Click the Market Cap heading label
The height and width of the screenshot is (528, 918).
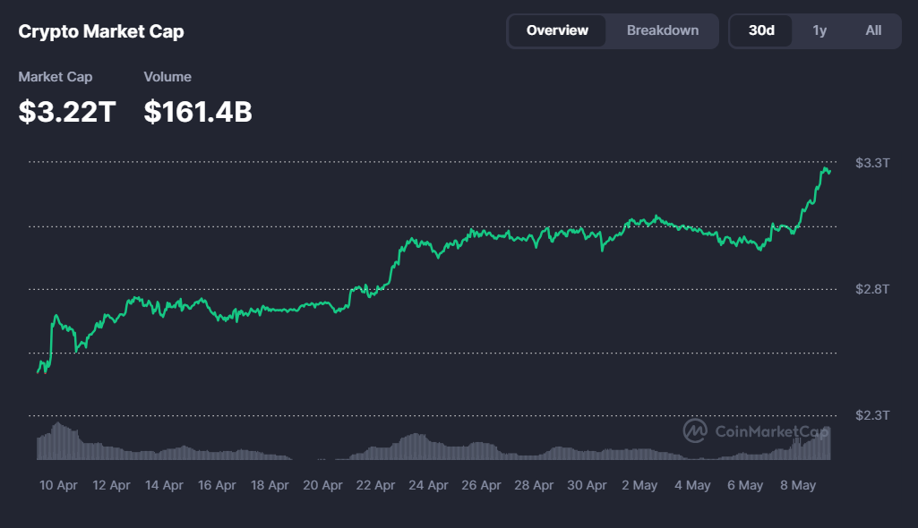[56, 77]
